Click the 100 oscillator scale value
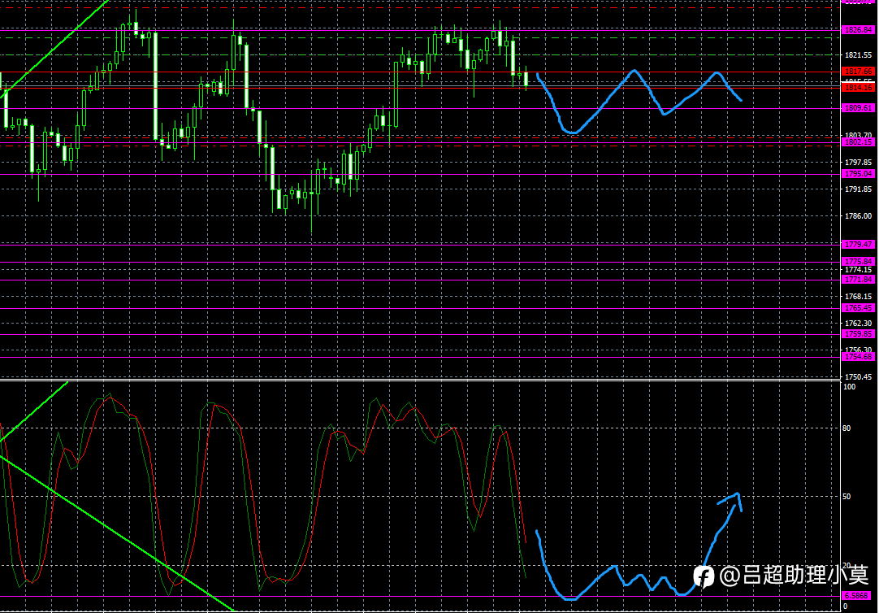Viewport: 879px width, 613px height. (x=849, y=387)
